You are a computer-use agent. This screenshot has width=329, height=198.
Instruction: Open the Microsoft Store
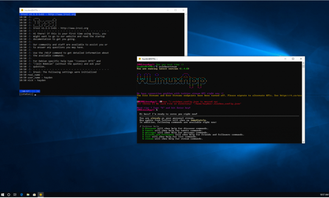(34, 194)
